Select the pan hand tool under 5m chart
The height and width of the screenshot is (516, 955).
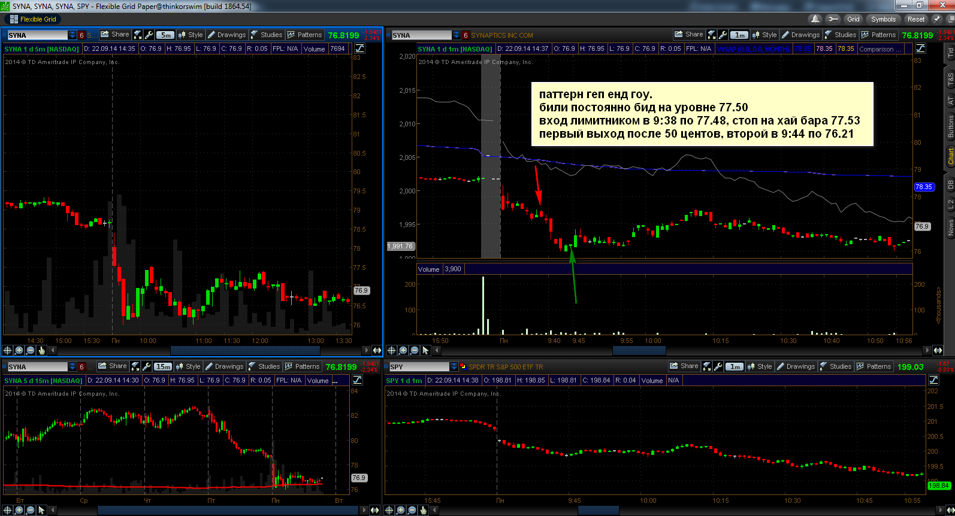tap(41, 350)
